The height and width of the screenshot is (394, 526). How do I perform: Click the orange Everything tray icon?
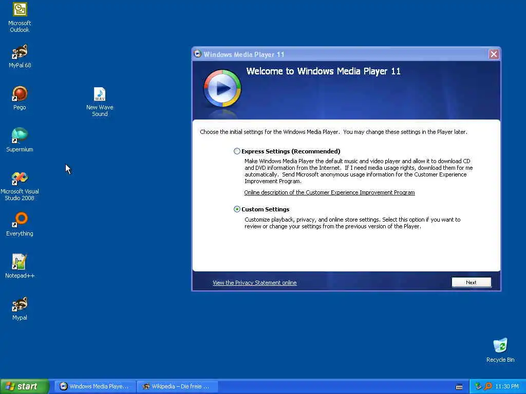[x=488, y=386]
